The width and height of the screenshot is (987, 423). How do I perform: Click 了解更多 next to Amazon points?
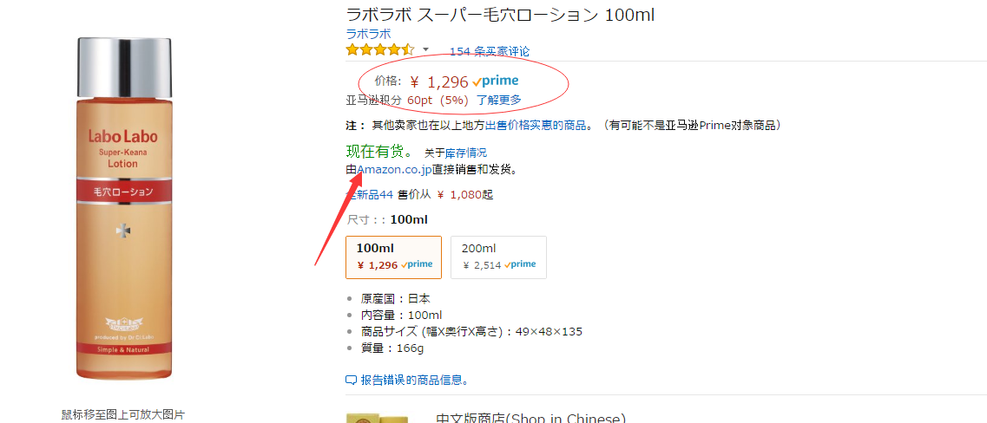click(x=498, y=100)
